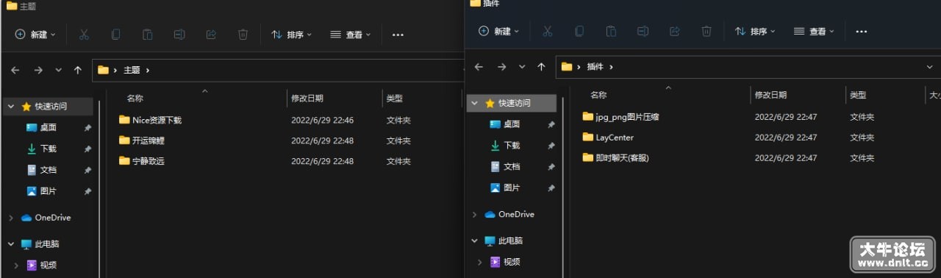Select 桌面 in 主题 window sidebar

click(49, 127)
